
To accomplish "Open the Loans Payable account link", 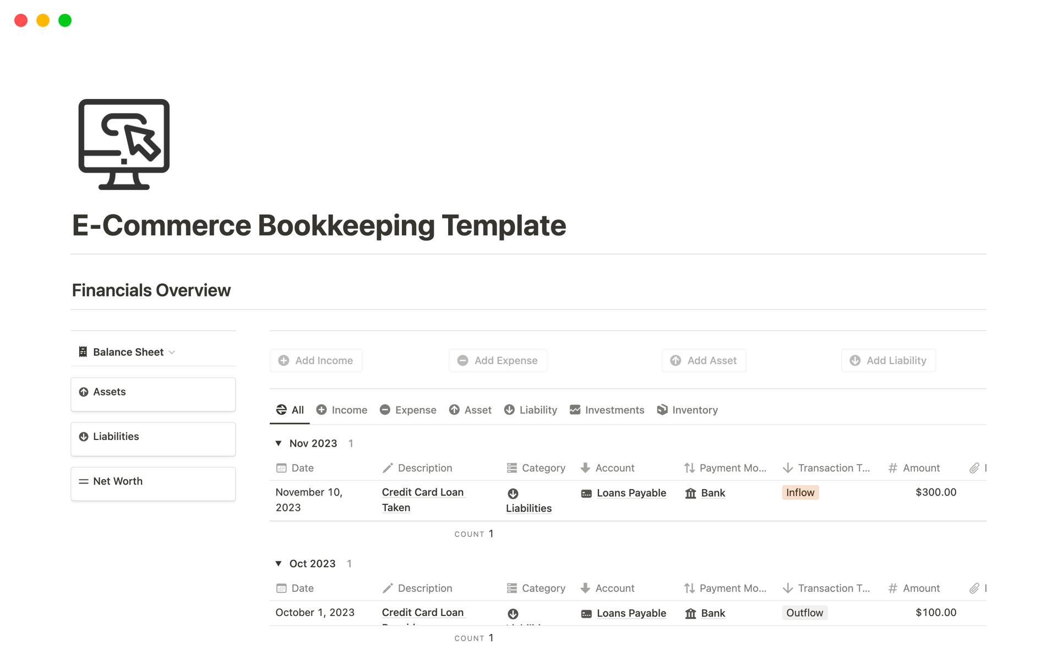I will coord(631,493).
